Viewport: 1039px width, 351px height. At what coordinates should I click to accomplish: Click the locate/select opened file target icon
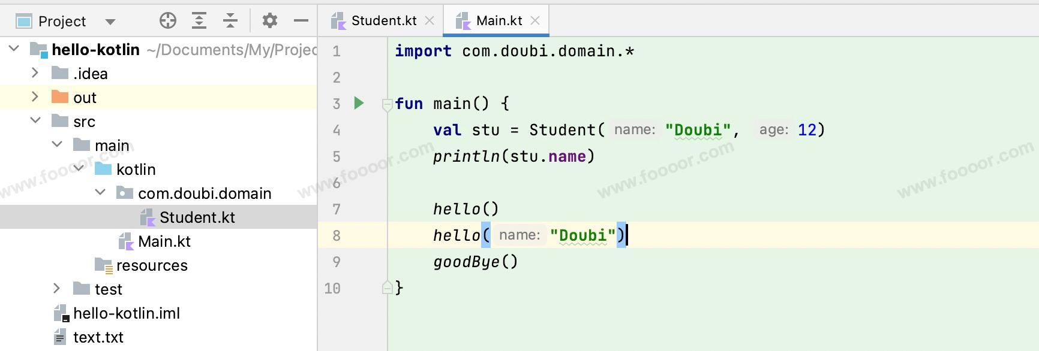click(x=168, y=21)
